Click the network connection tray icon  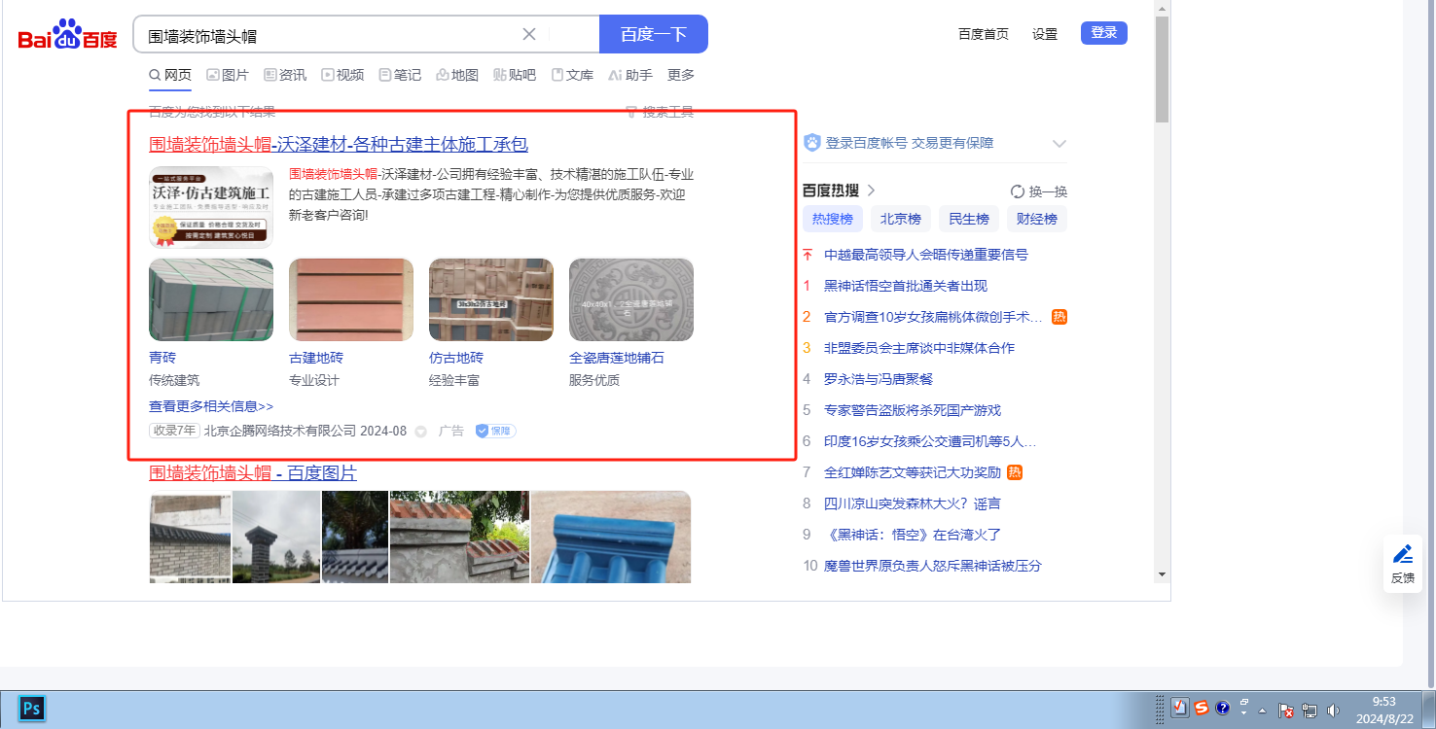(x=1310, y=711)
